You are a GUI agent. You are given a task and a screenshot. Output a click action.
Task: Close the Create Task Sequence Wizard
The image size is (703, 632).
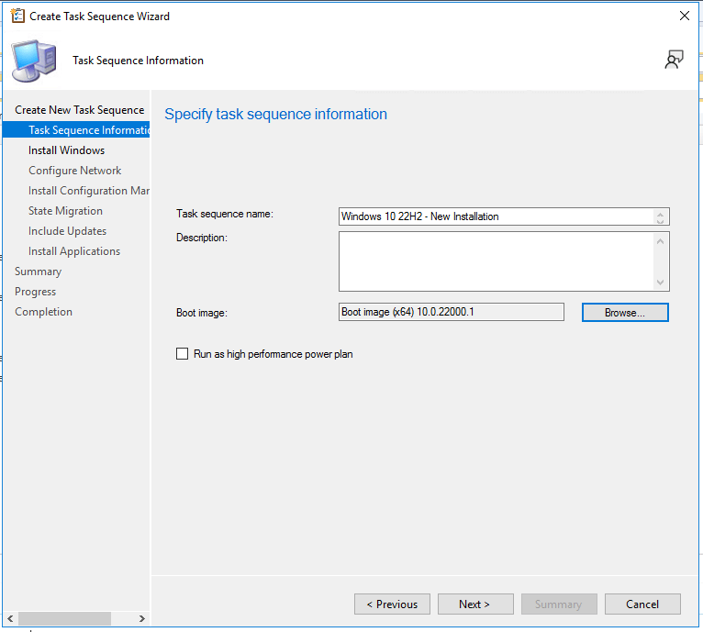[x=684, y=17]
